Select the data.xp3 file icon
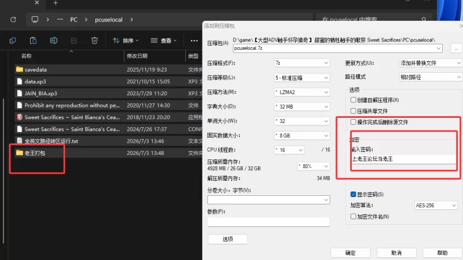463x260 pixels. click(x=20, y=81)
